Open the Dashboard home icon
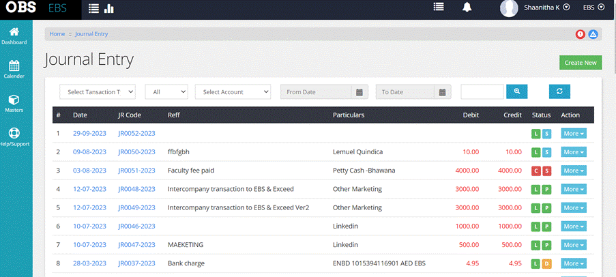616x277 pixels. click(x=14, y=32)
